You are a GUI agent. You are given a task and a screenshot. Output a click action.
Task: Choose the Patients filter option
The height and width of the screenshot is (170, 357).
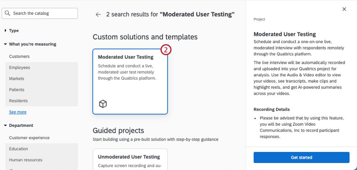point(17,90)
